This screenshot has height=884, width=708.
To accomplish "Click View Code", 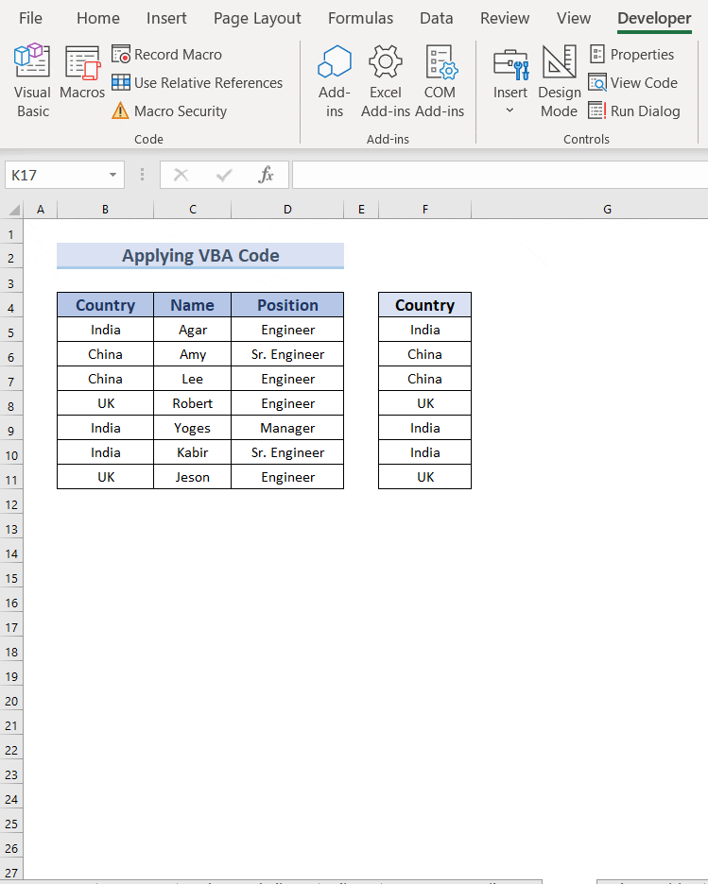I will click(x=633, y=83).
